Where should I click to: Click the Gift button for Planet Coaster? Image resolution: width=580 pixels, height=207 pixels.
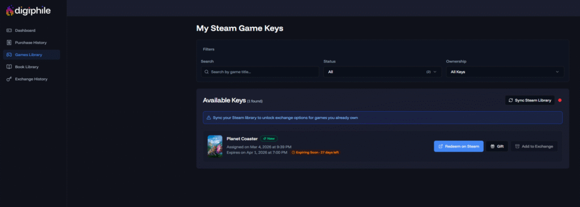497,146
